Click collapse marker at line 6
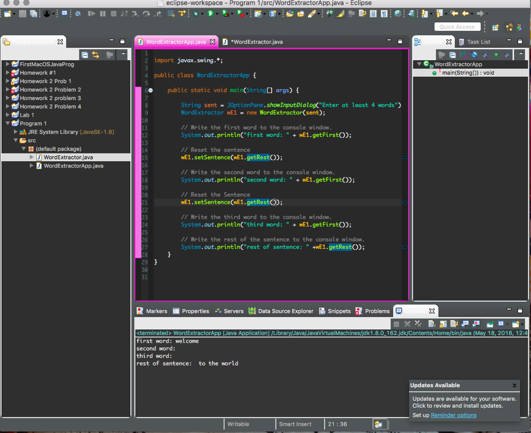Screen dimensions: 531x433 click(x=150, y=90)
